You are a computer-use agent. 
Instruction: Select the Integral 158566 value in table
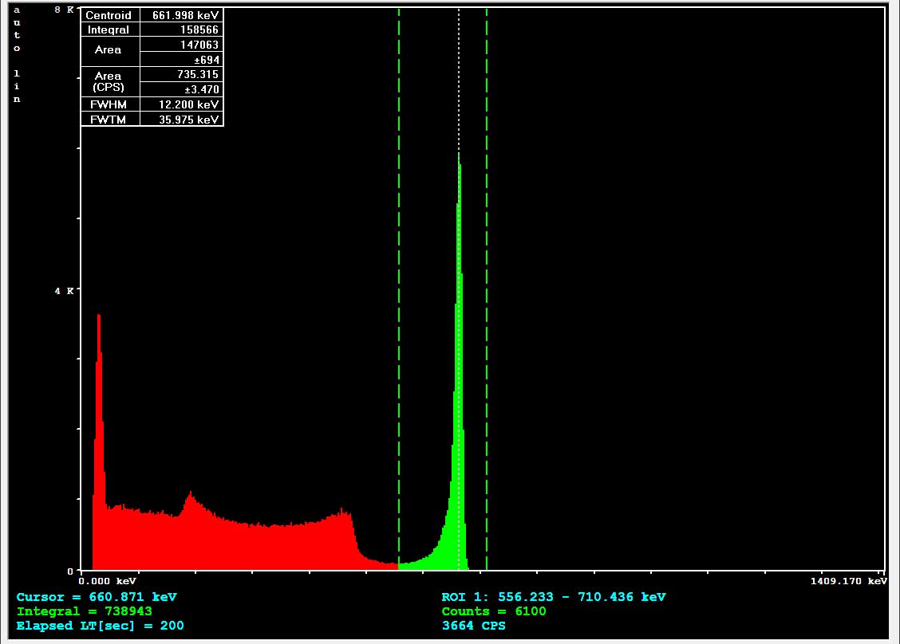181,29
